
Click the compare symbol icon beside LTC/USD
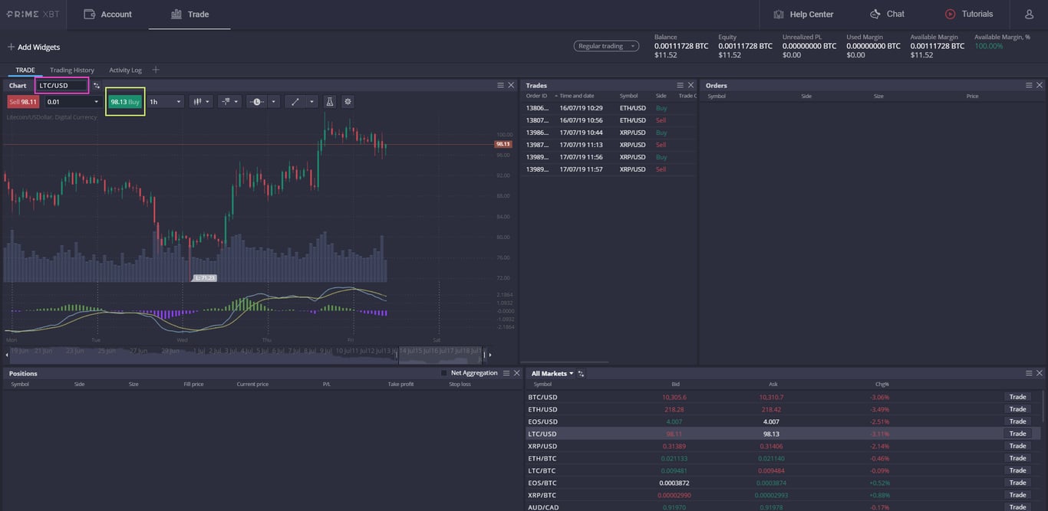[97, 85]
